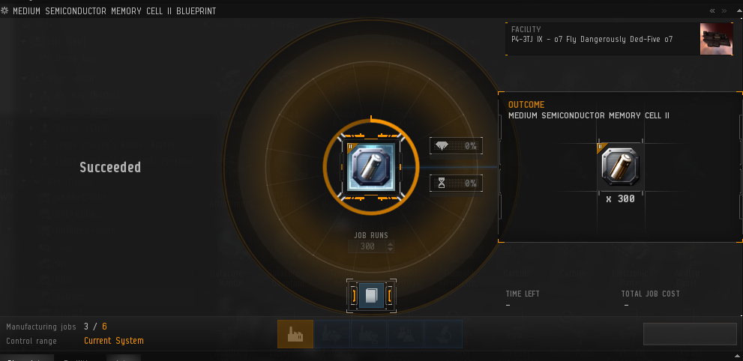This screenshot has height=361, width=743.
Task: Open the facility thumbnail image
Action: point(717,39)
